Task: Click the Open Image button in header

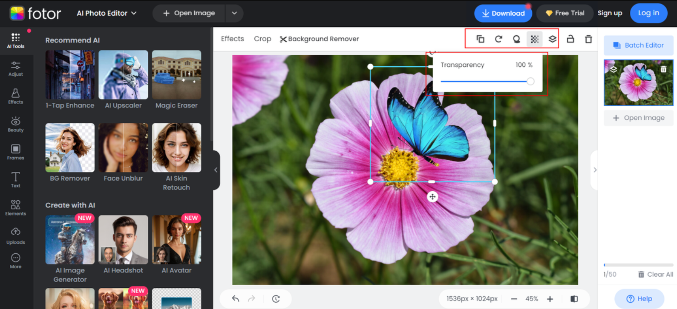Action: point(189,13)
